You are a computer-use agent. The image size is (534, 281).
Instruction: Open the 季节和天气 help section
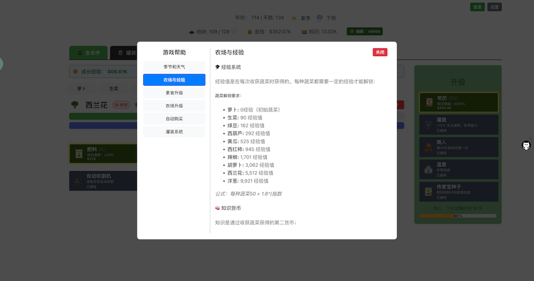point(174,67)
